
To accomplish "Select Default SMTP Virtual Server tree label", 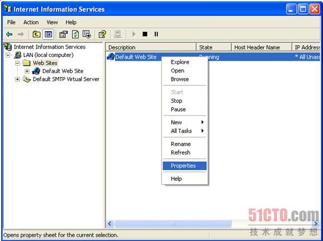I will coord(66,79).
